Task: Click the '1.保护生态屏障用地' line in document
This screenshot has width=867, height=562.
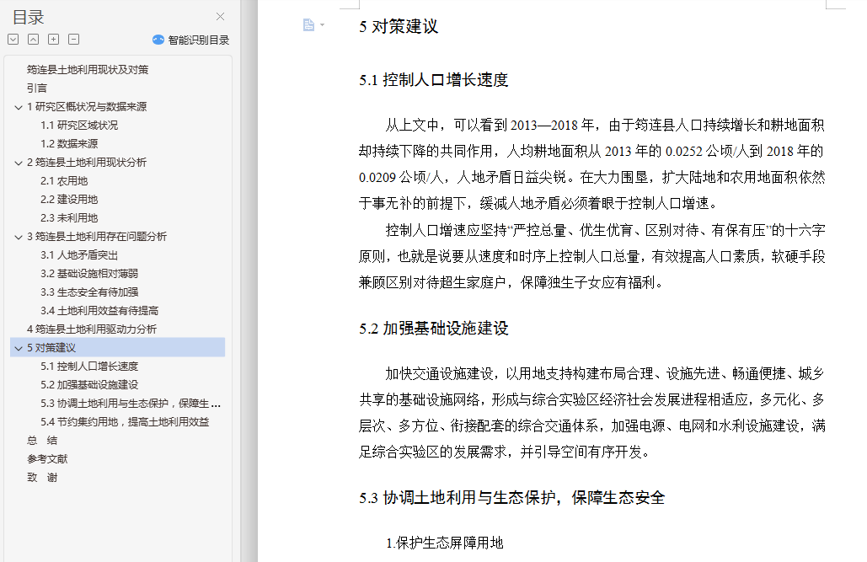Action: coord(445,543)
